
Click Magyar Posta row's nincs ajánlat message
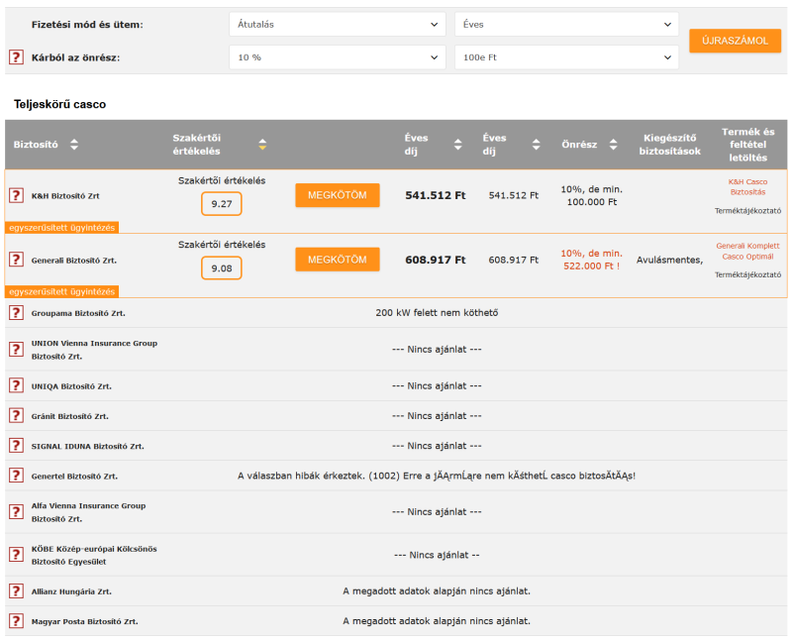click(x=437, y=621)
